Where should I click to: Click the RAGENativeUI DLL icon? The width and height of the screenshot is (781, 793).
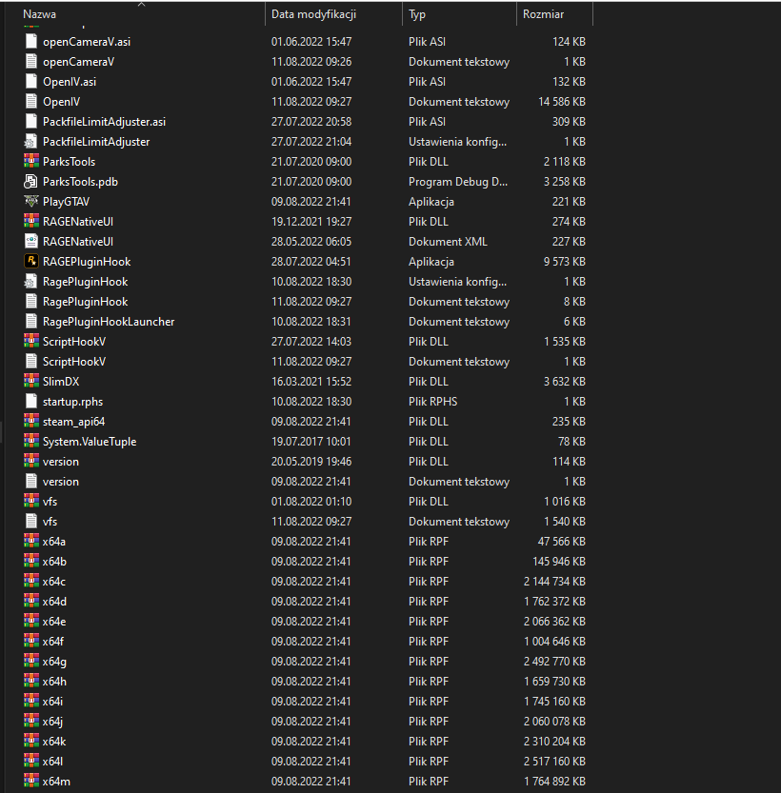pyautogui.click(x=31, y=222)
